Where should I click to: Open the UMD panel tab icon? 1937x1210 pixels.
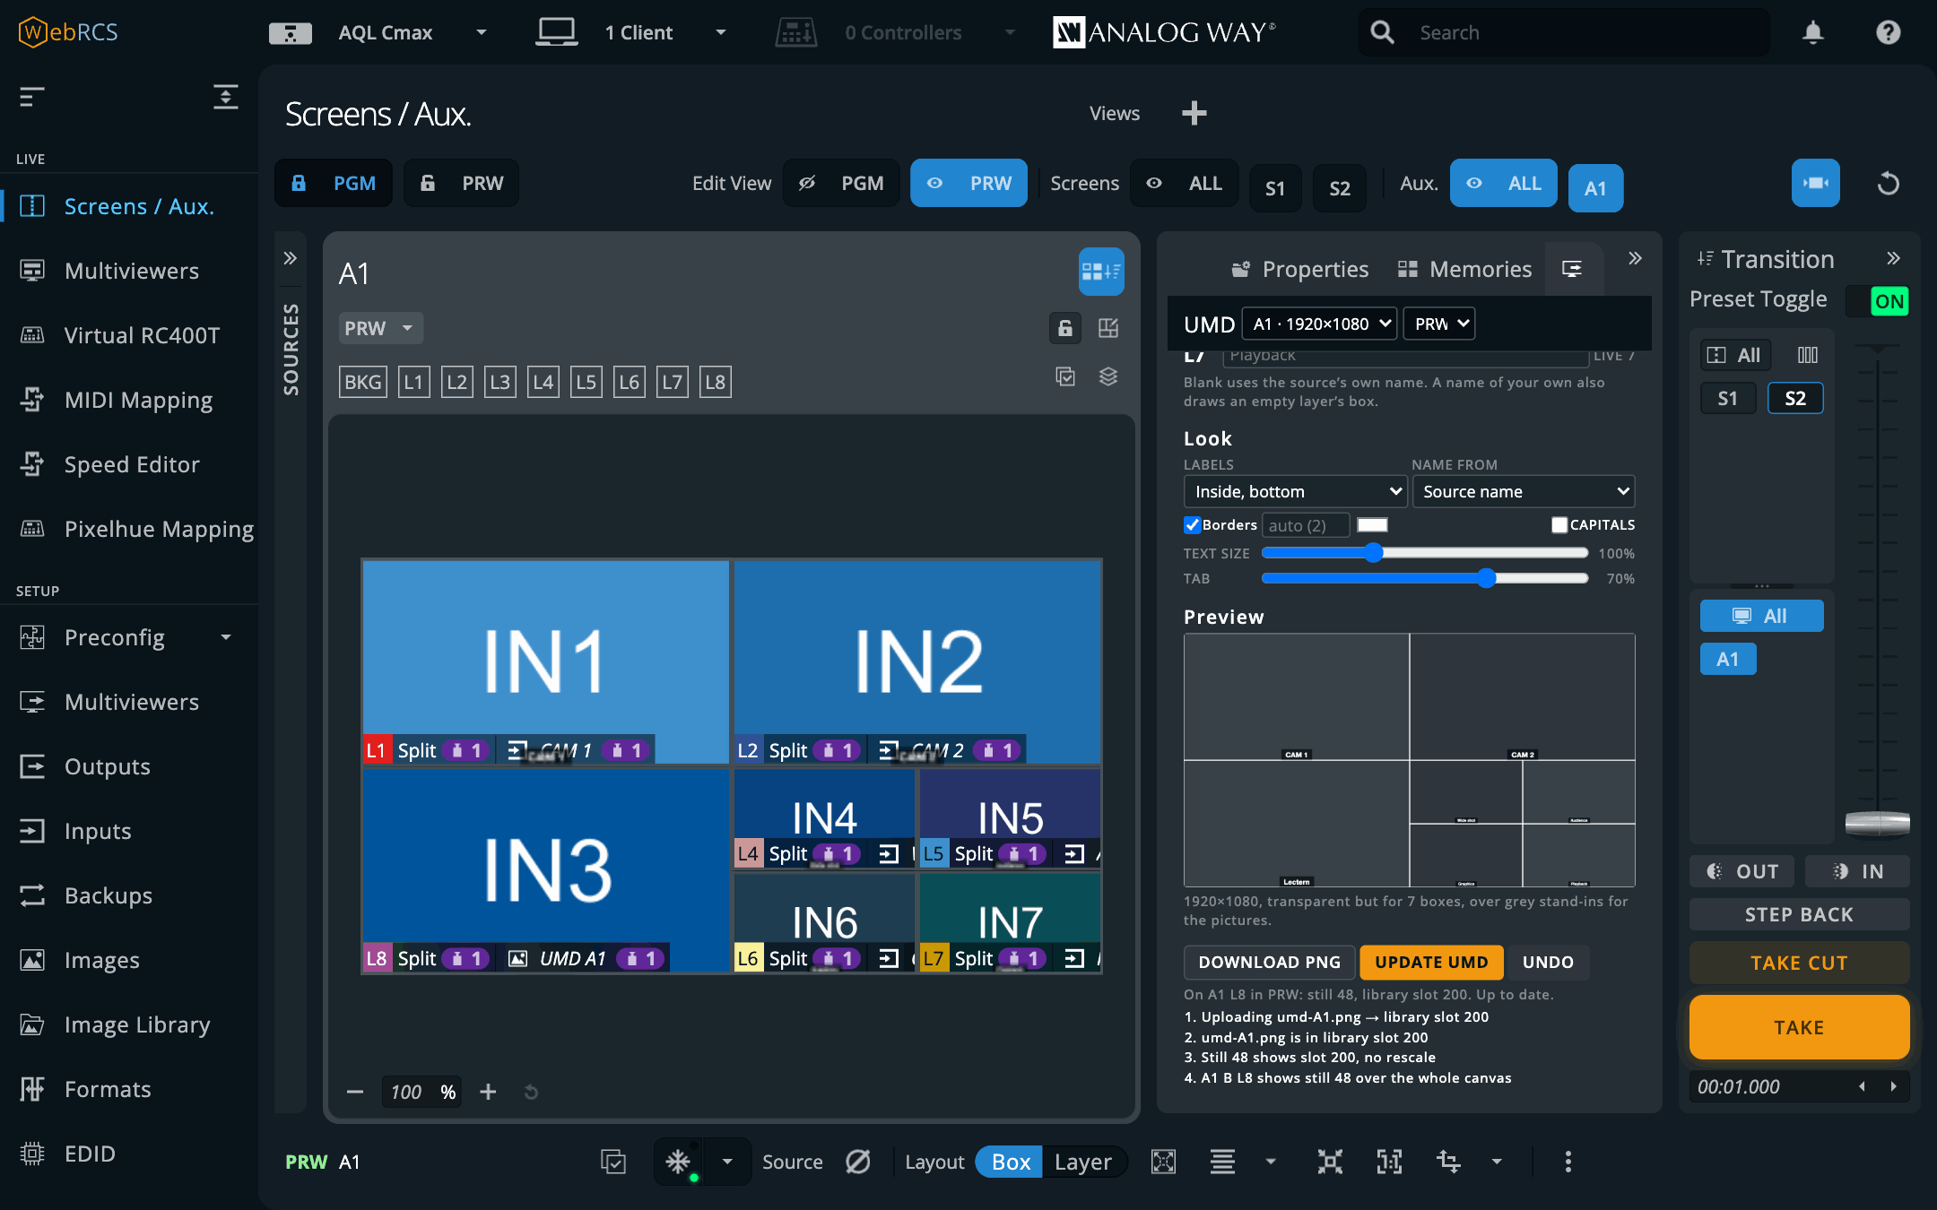click(1573, 269)
